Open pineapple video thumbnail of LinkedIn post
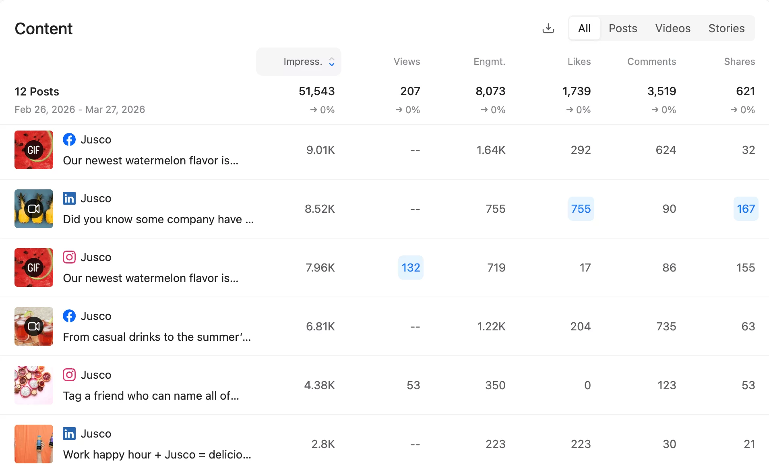Image resolution: width=769 pixels, height=473 pixels. pyautogui.click(x=34, y=209)
